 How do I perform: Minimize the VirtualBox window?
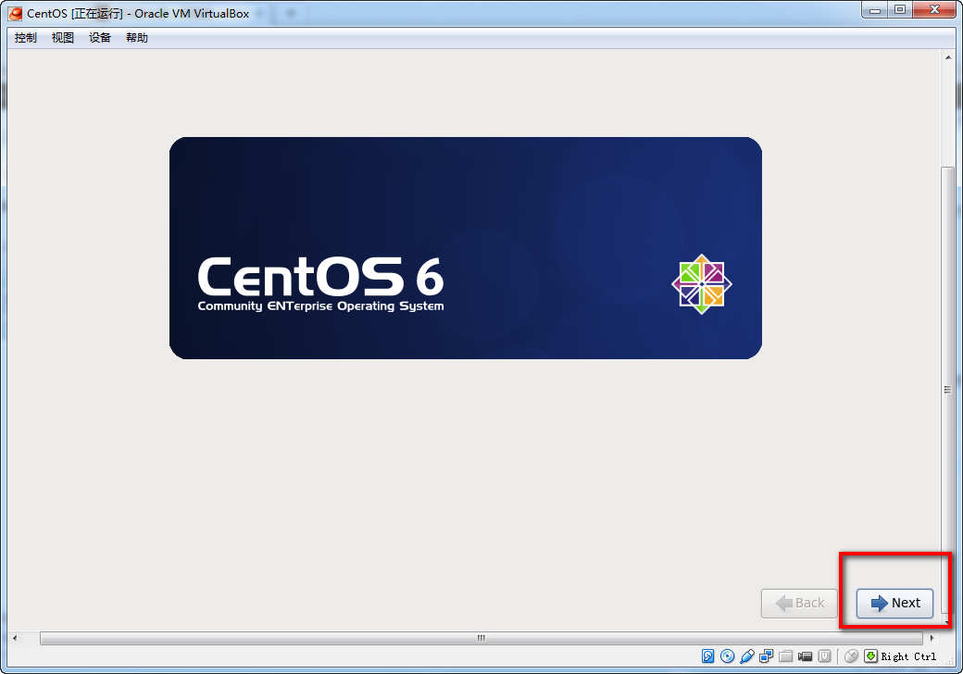(x=875, y=10)
